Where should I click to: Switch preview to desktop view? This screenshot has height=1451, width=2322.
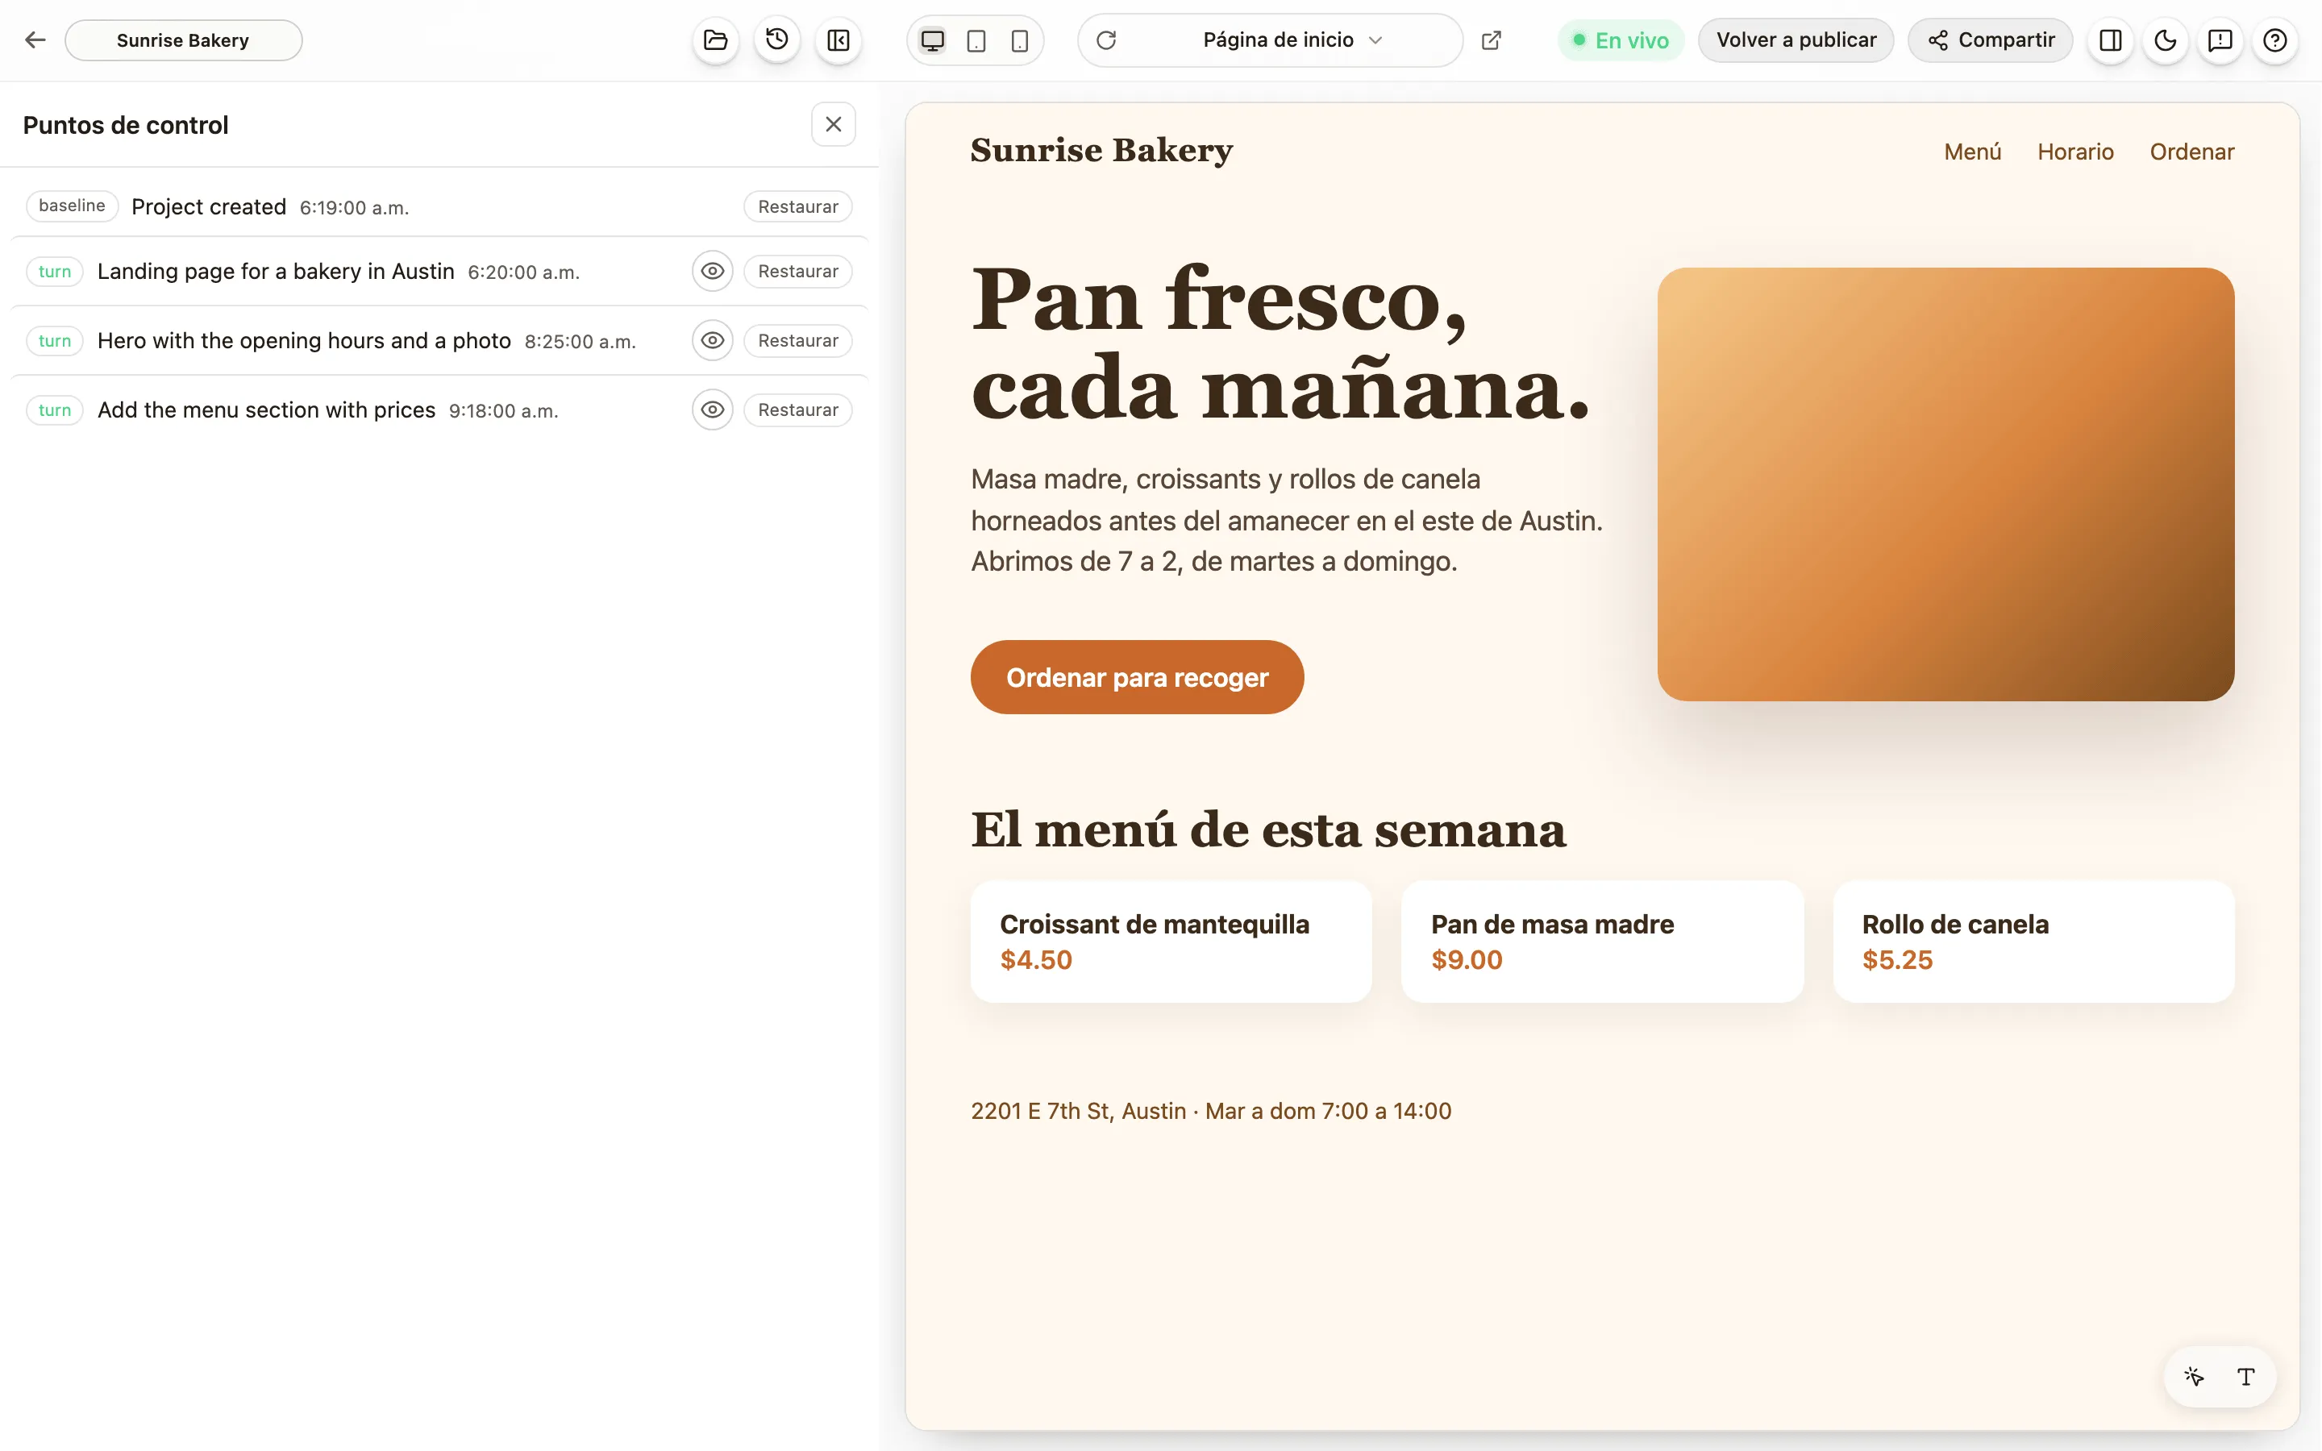pyautogui.click(x=933, y=40)
